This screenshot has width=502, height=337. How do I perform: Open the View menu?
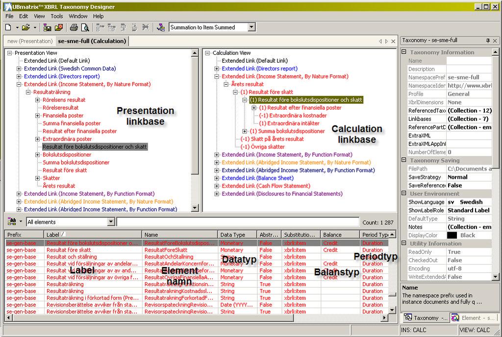point(39,16)
